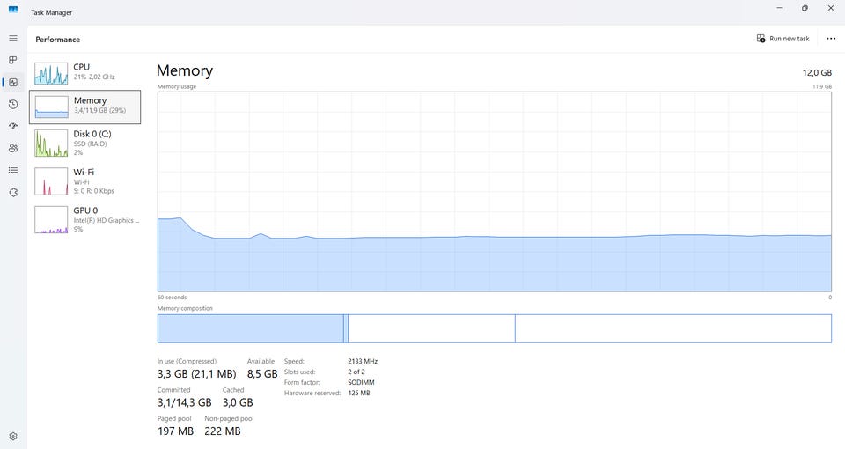
Task: Click the CPU mini graph thumbnail
Action: point(51,73)
